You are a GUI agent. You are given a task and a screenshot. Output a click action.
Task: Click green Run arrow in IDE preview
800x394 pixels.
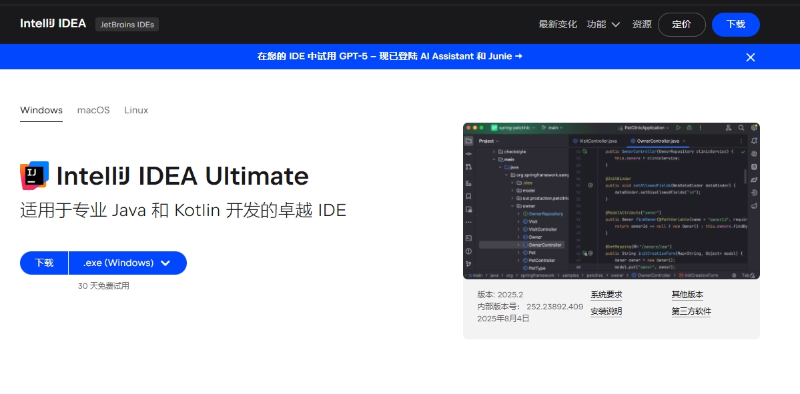point(678,128)
